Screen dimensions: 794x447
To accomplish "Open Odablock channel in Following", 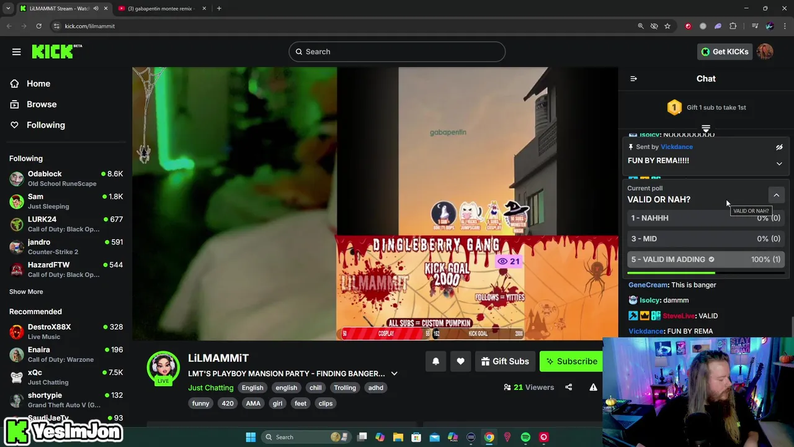I will [x=66, y=178].
